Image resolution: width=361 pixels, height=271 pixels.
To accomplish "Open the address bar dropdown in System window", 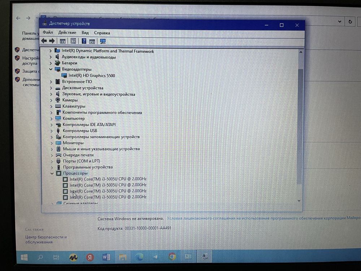I will pyautogui.click(x=340, y=21).
